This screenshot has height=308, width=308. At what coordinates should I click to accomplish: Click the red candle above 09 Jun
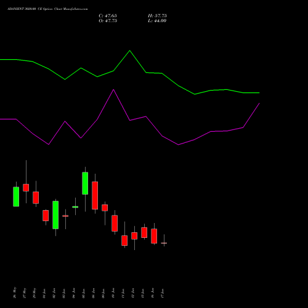[x=105, y=208]
